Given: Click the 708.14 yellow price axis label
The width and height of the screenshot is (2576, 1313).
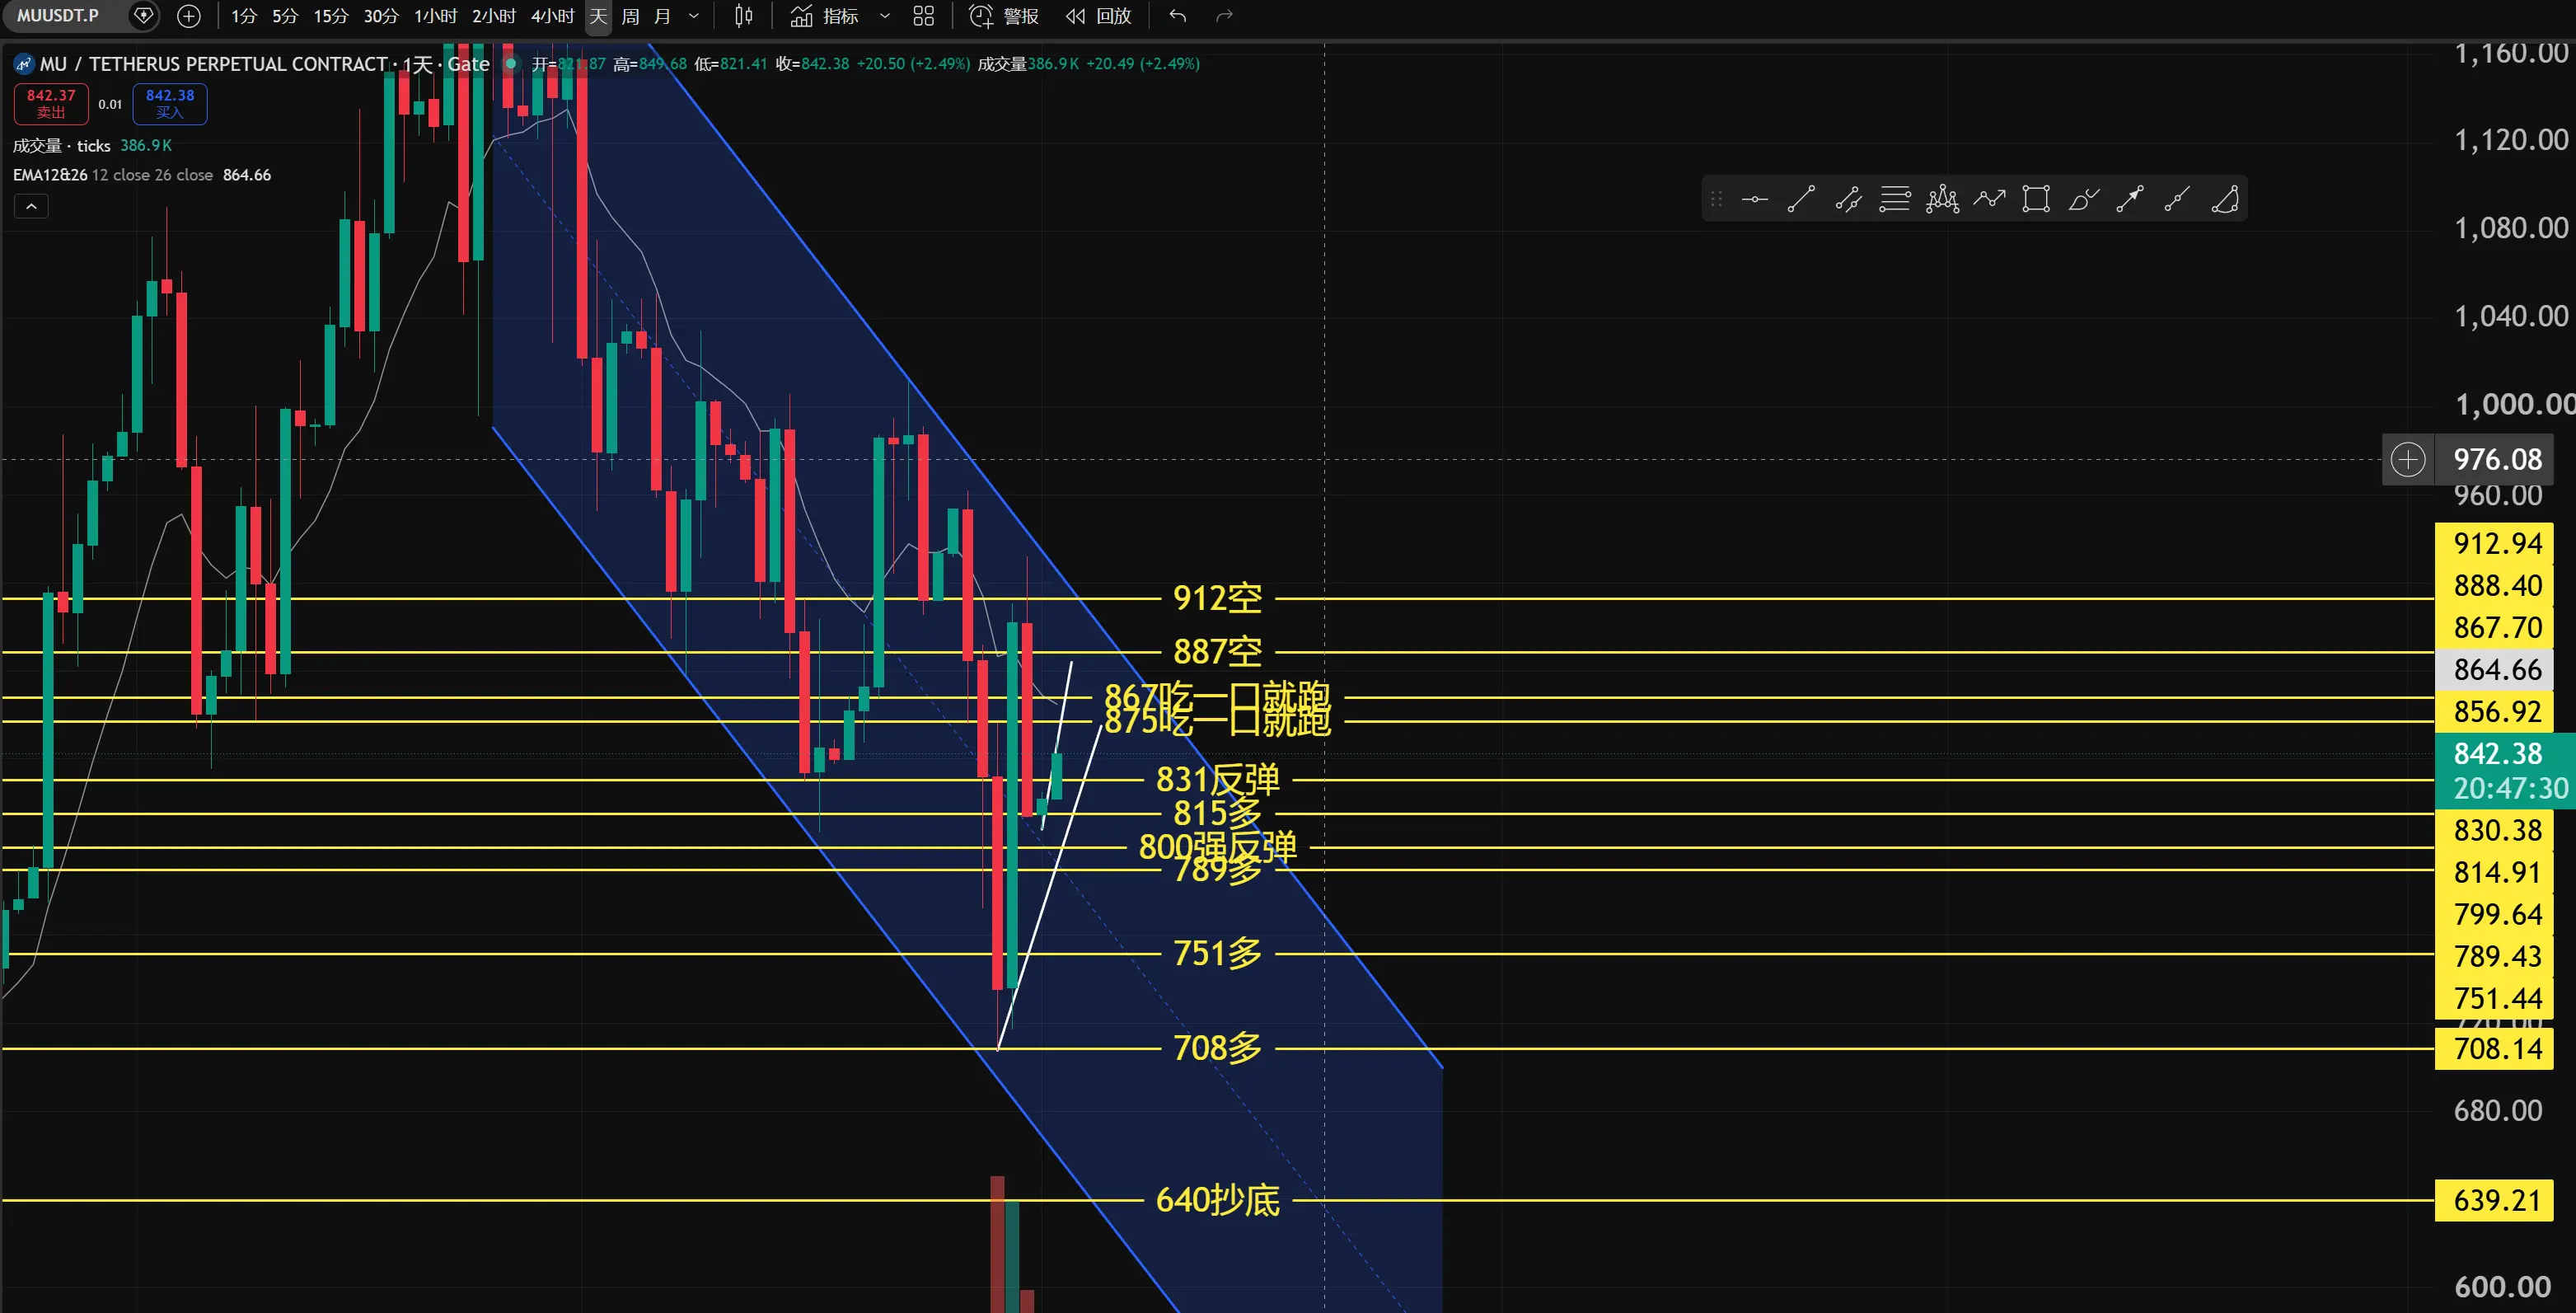Looking at the screenshot, I should pyautogui.click(x=2495, y=1049).
